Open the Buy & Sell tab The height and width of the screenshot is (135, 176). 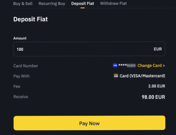23,4
